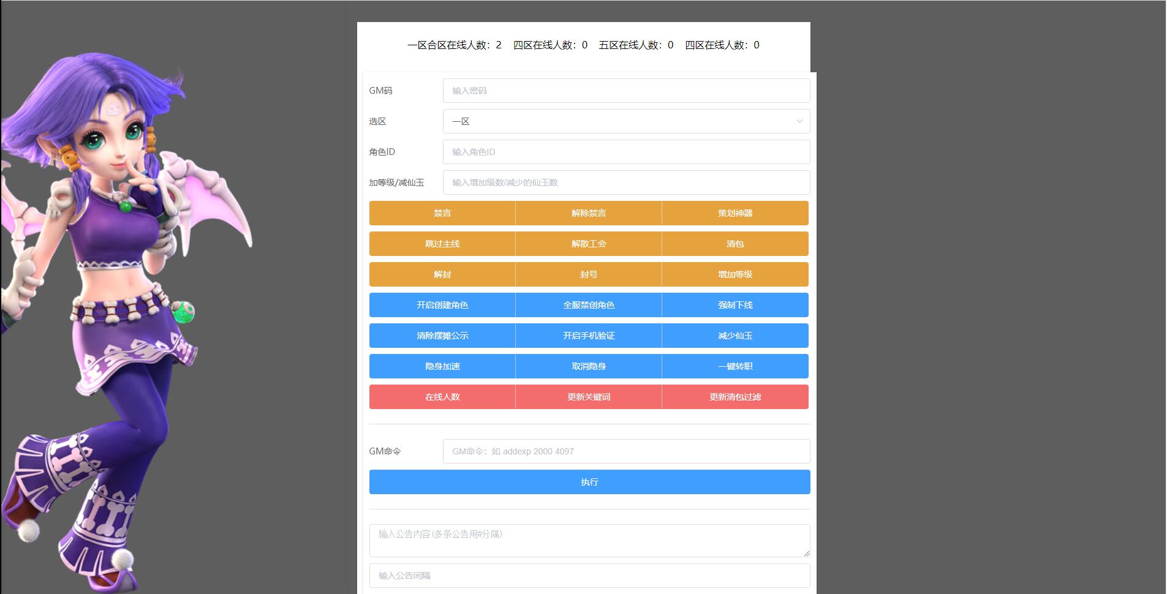This screenshot has height=594, width=1167.
Task: Click the 清包 (clear inventory) button
Action: [x=735, y=243]
